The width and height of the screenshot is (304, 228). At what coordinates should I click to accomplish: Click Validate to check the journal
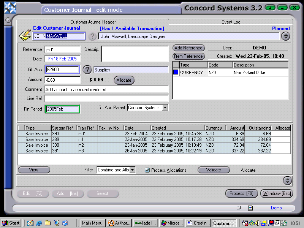214,170
